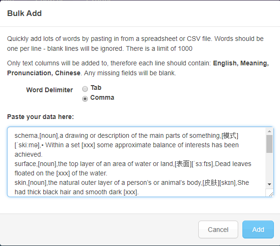Click the scrollbar track below the thumb
This screenshot has height=246, width=280.
[270, 167]
